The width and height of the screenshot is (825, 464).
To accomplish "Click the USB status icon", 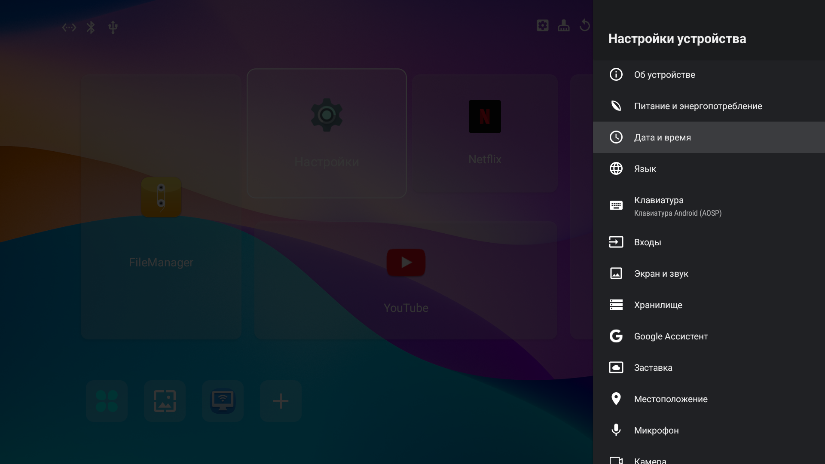I will tap(113, 27).
